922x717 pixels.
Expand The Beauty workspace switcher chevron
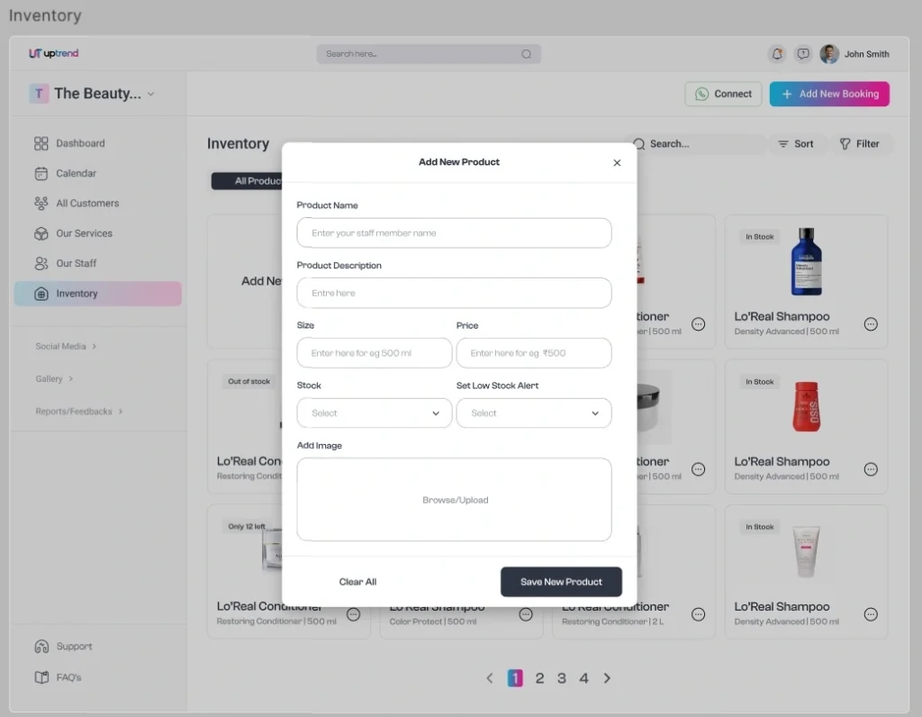tap(150, 94)
